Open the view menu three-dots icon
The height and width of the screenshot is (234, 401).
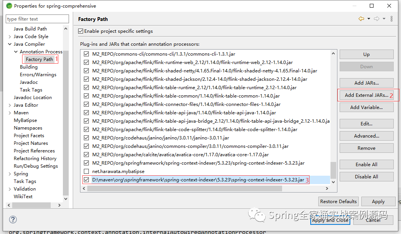point(391,19)
